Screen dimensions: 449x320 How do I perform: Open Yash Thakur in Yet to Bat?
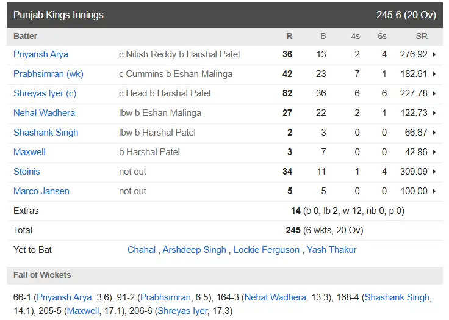(x=332, y=250)
